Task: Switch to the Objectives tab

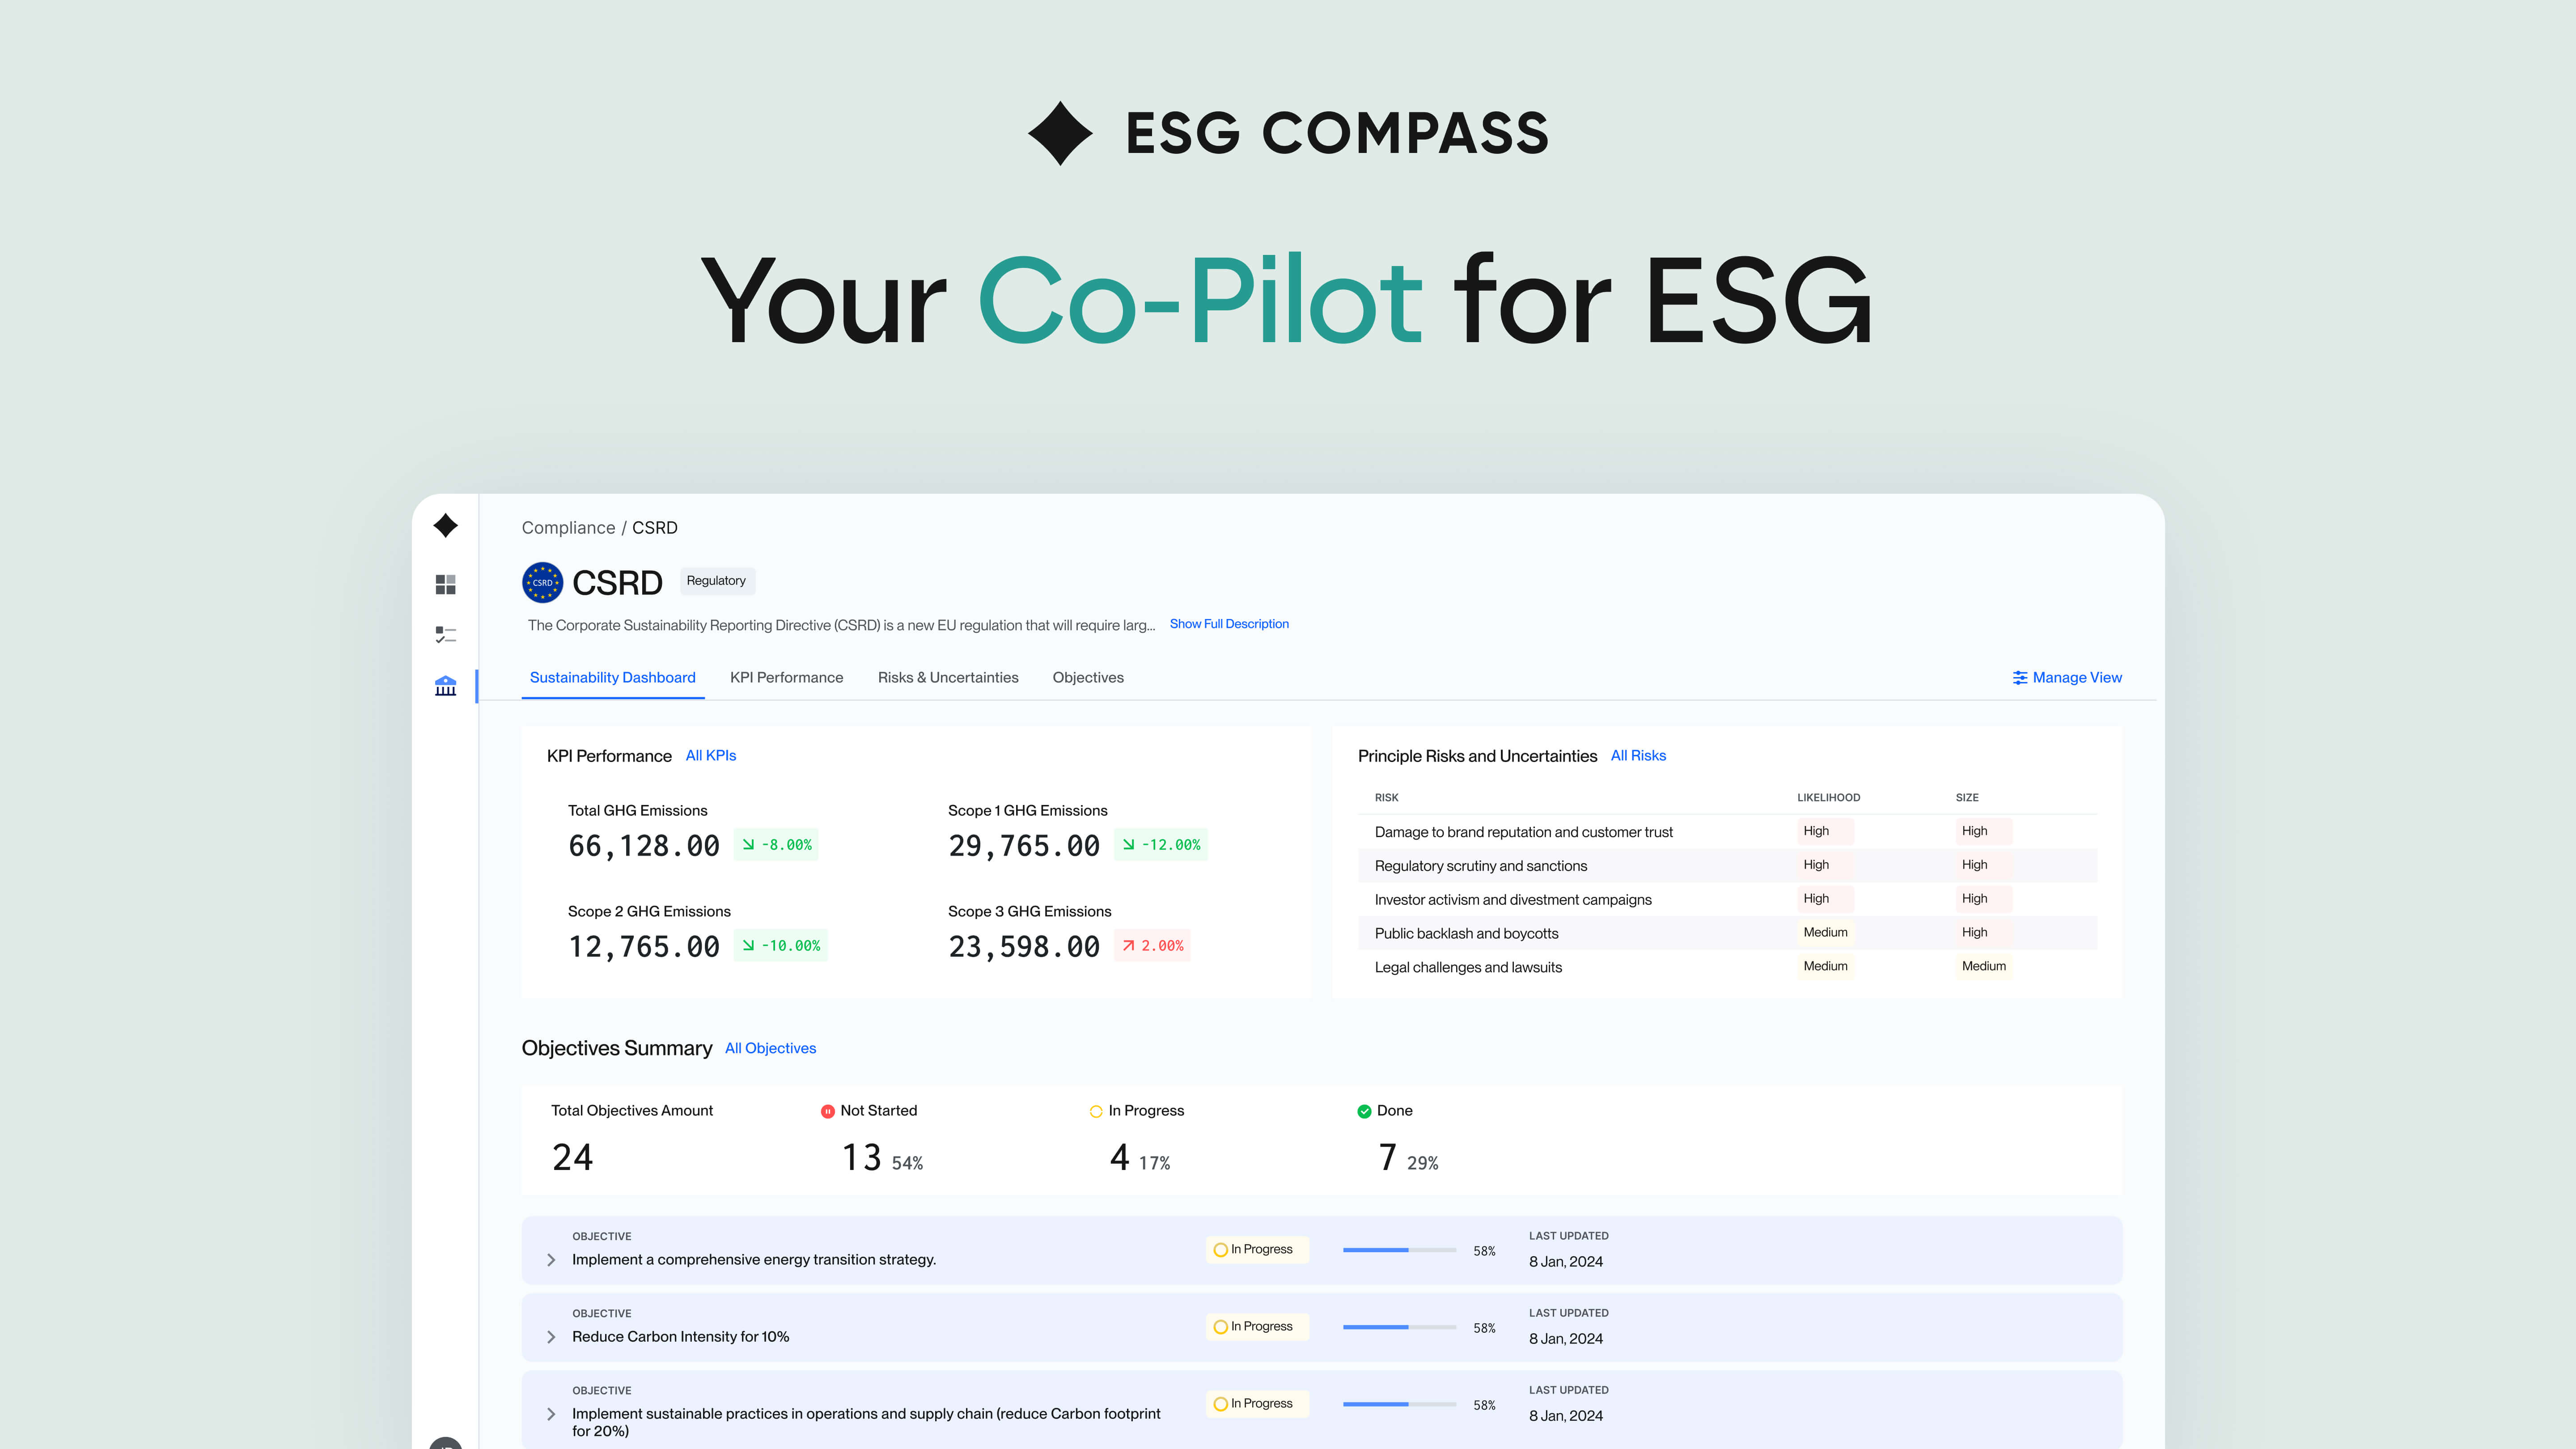Action: [1087, 677]
